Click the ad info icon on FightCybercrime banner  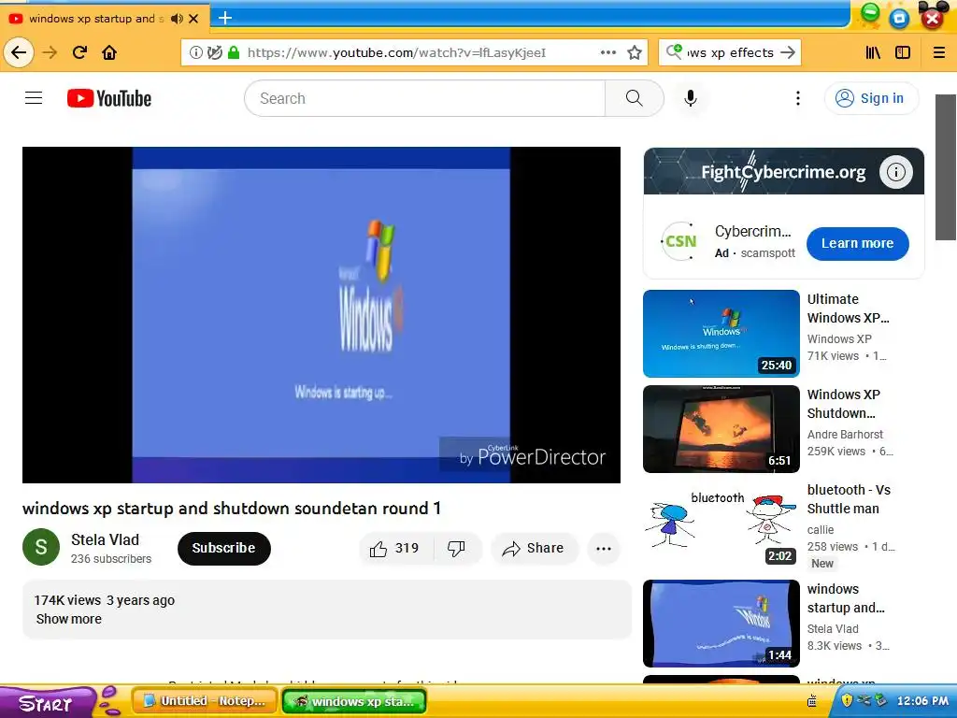[x=896, y=172]
